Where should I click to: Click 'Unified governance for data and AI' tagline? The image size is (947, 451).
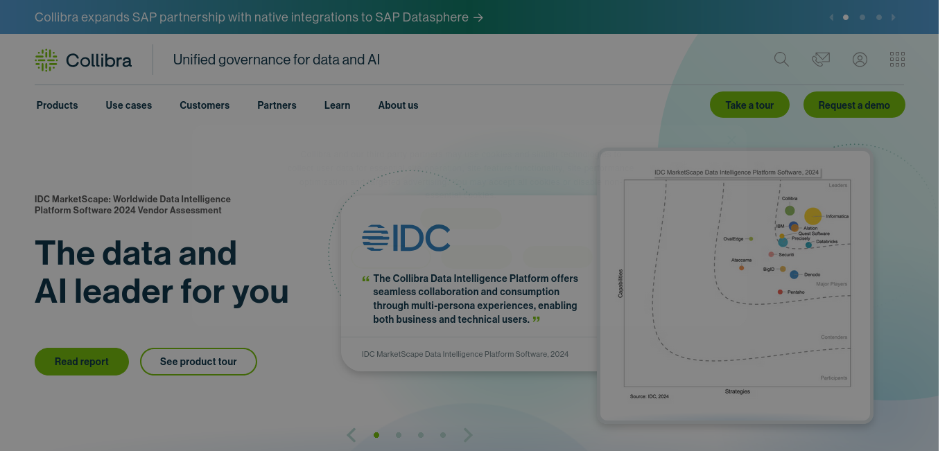click(x=277, y=60)
